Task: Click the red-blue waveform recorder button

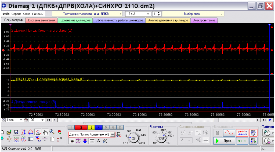Action: [x=242, y=133]
